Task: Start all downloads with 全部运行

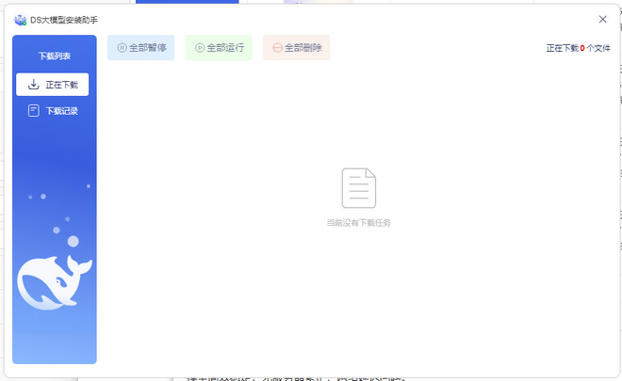Action: click(219, 48)
